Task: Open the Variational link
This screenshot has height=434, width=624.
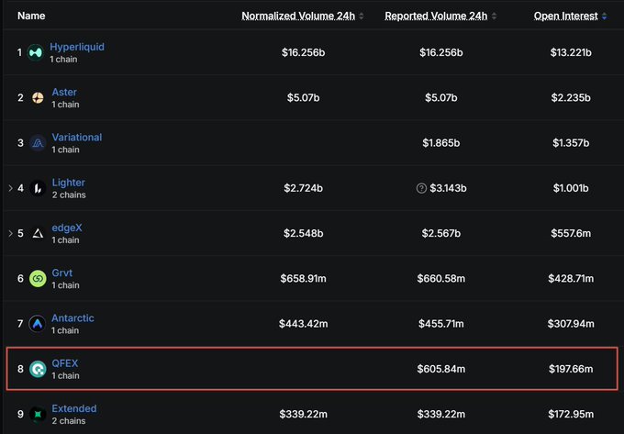Action: coord(77,138)
